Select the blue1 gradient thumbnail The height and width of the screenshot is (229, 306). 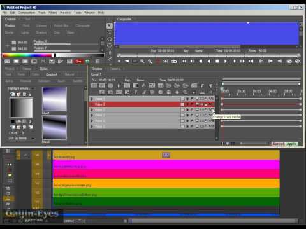[x=54, y=99]
